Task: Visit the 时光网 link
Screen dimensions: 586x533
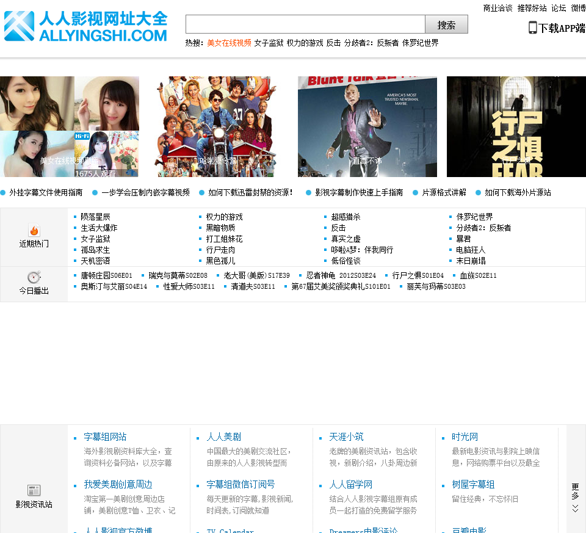Action: pyautogui.click(x=465, y=437)
